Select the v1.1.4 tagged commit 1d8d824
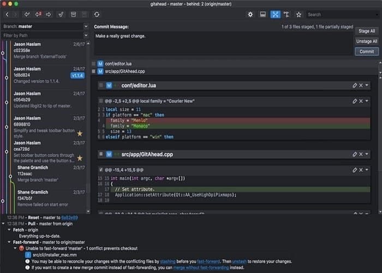This screenshot has width=382, height=273. point(49,75)
